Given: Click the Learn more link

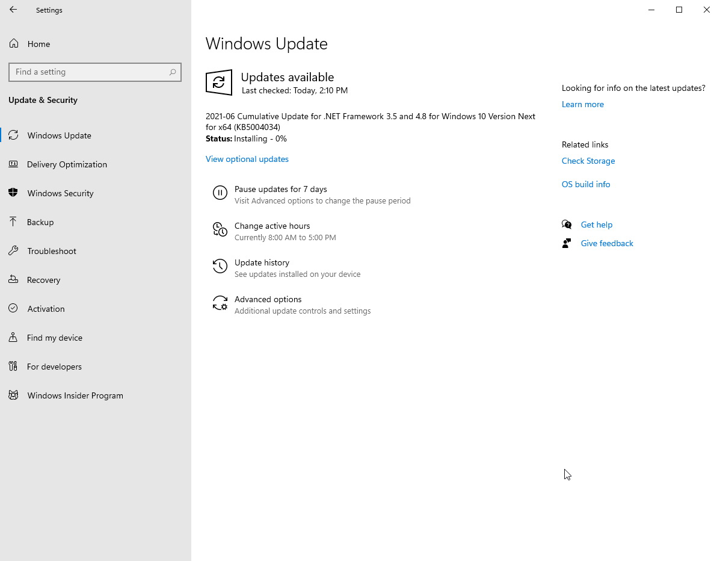Looking at the screenshot, I should [x=582, y=104].
